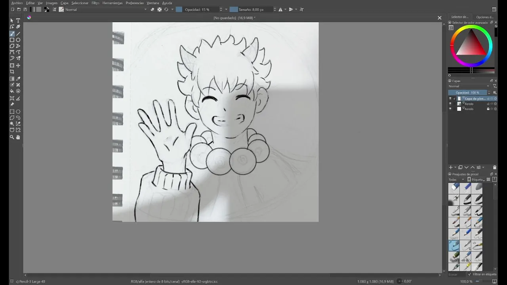Duplicate the layer in the Capas panel
The width and height of the screenshot is (507, 285).
pos(460,167)
